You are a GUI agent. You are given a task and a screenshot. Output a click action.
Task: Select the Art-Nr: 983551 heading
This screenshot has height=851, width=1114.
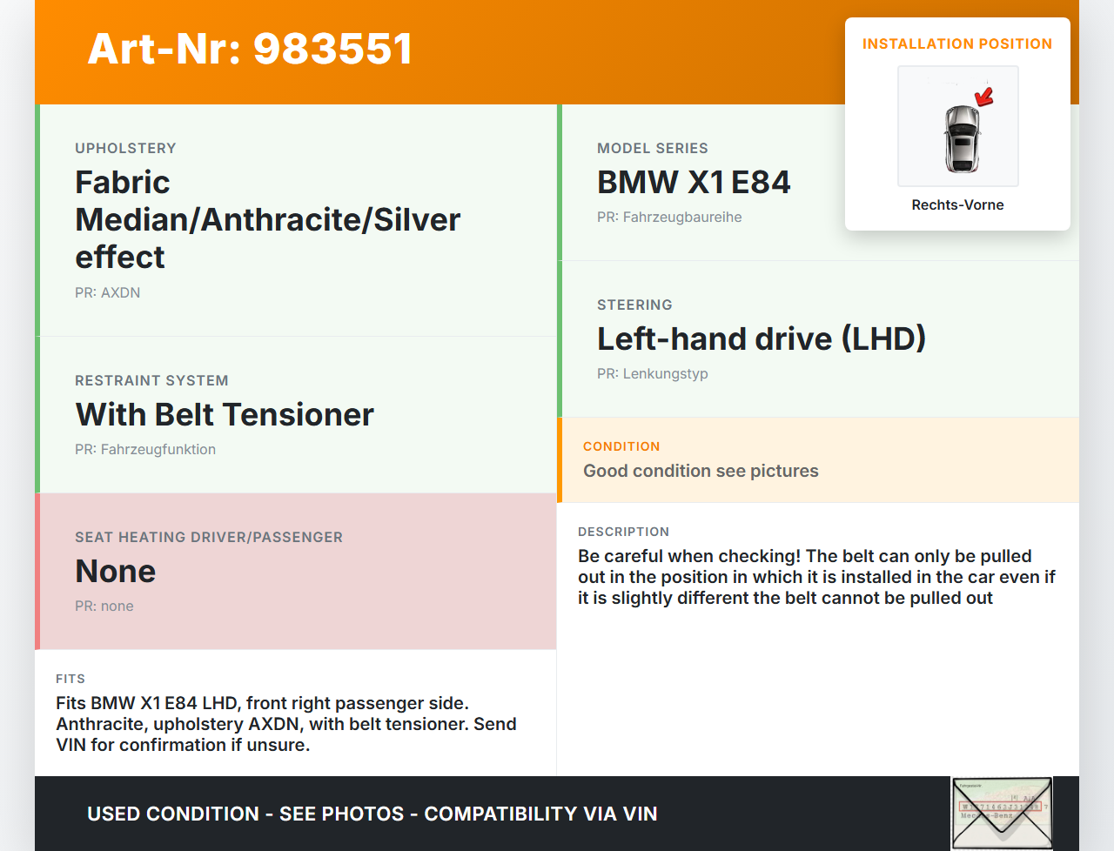(251, 49)
